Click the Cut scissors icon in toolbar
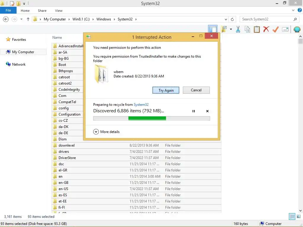The width and height of the screenshot is (303, 227). tap(238, 29)
